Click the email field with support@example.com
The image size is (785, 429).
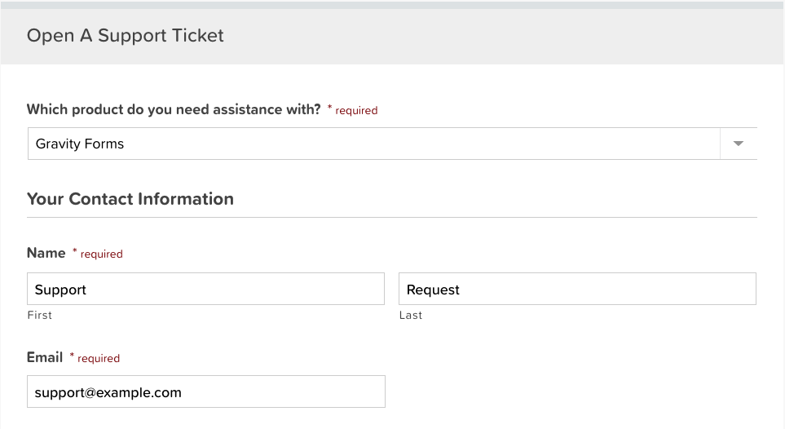205,391
